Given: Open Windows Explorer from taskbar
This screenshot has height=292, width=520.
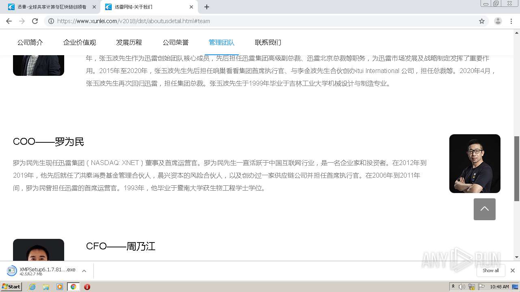Looking at the screenshot, I should point(46,287).
